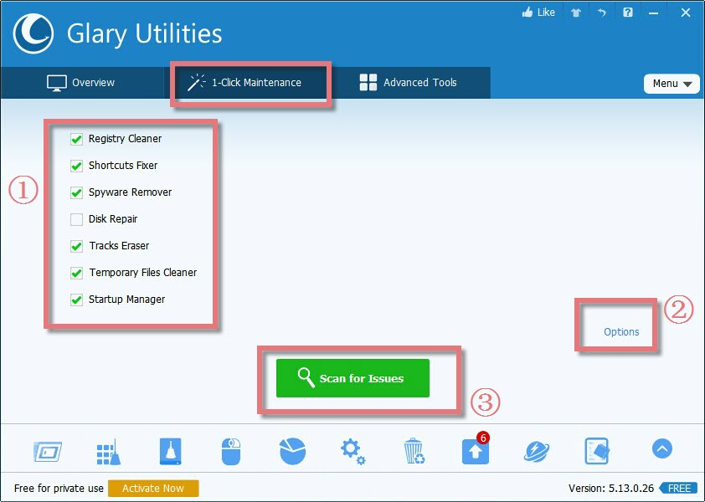Uncheck the Registry Cleaner checkbox
Image resolution: width=705 pixels, height=502 pixels.
[x=76, y=139]
